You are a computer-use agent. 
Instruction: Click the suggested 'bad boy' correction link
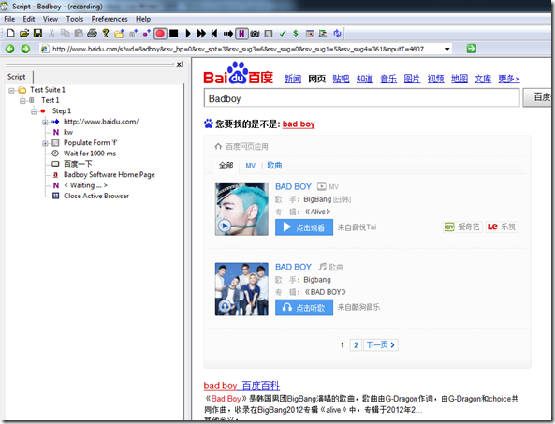(x=299, y=124)
